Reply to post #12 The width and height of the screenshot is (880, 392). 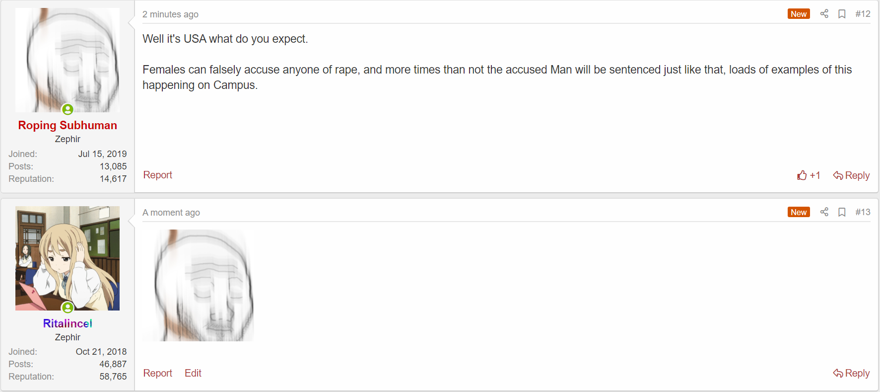(x=851, y=175)
